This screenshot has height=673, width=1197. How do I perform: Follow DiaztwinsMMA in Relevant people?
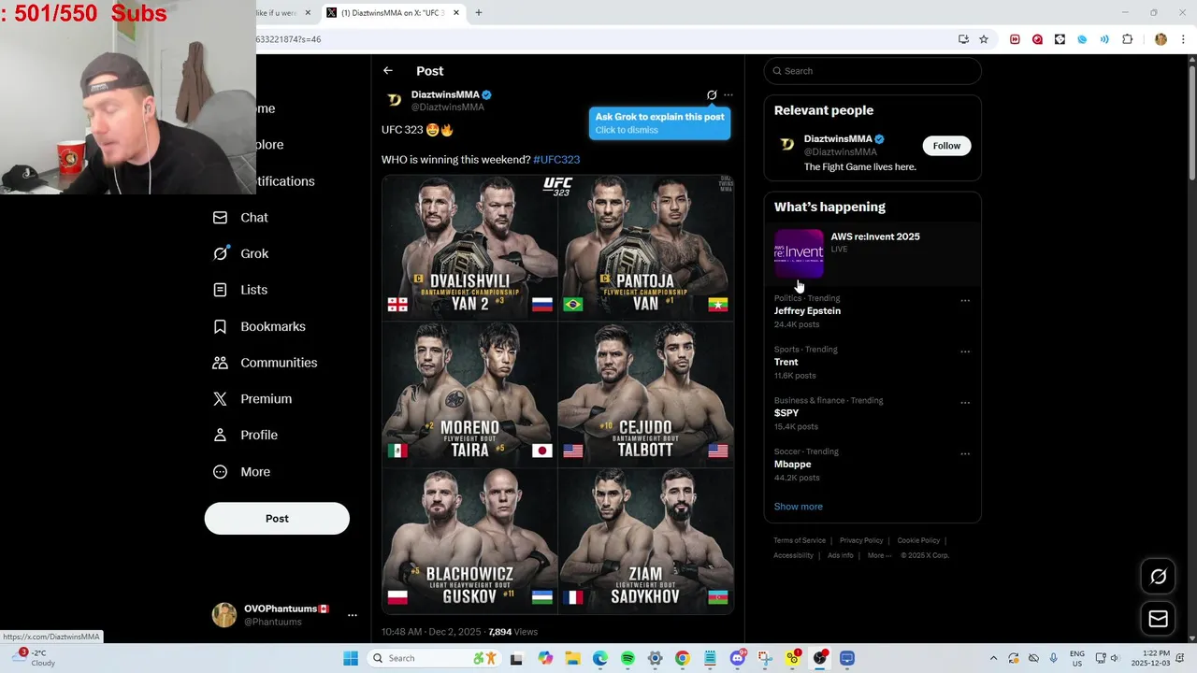(x=946, y=146)
